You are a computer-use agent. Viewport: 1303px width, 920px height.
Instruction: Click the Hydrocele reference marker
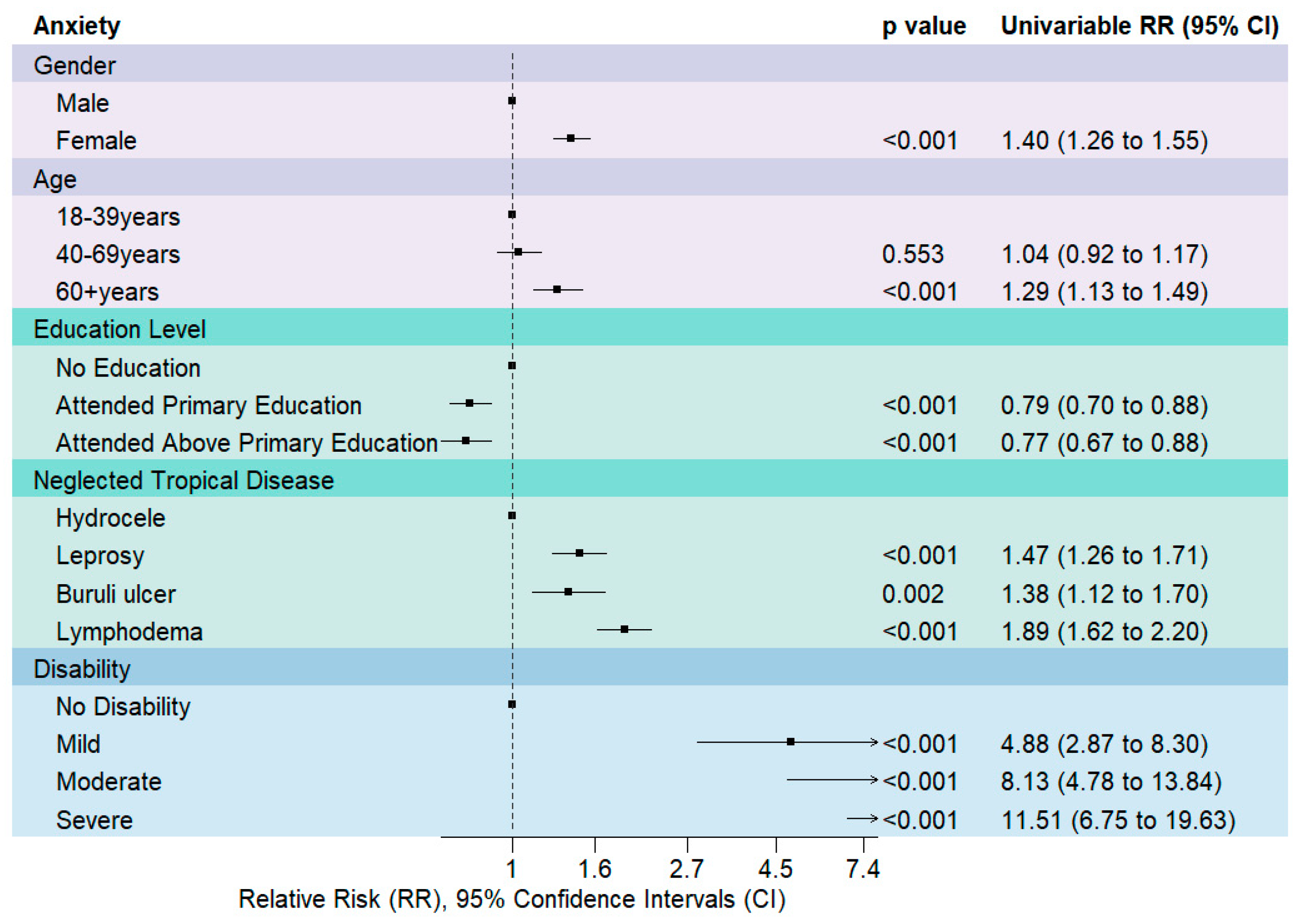[512, 516]
